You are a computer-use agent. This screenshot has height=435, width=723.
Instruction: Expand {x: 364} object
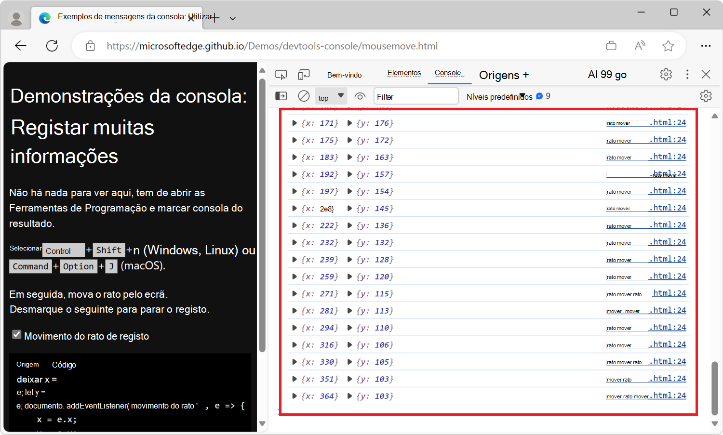click(x=295, y=396)
